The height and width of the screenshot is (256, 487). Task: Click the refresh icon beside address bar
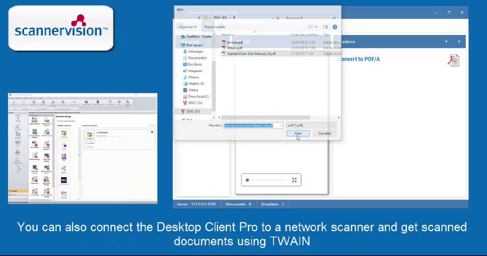[278, 18]
